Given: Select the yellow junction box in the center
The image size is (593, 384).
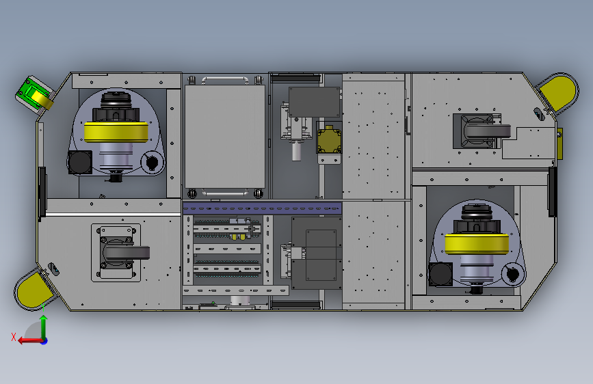Looking at the screenshot, I should tap(329, 140).
